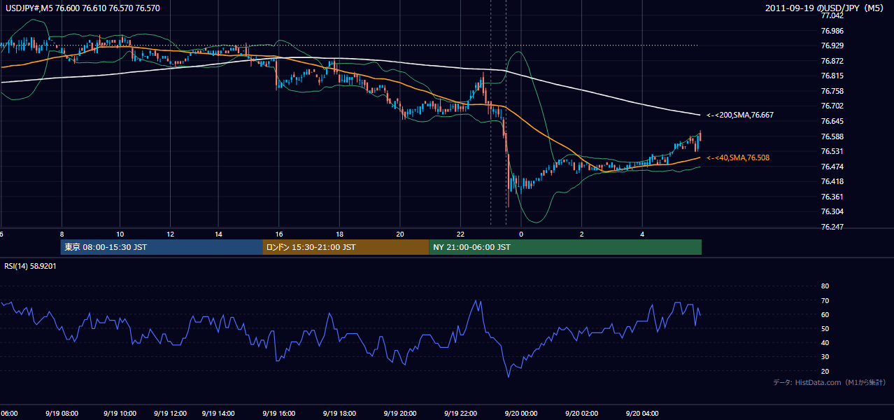894x420 pixels.
Task: Click the 9/19 22:00 bottom time label
Action: pos(460,414)
